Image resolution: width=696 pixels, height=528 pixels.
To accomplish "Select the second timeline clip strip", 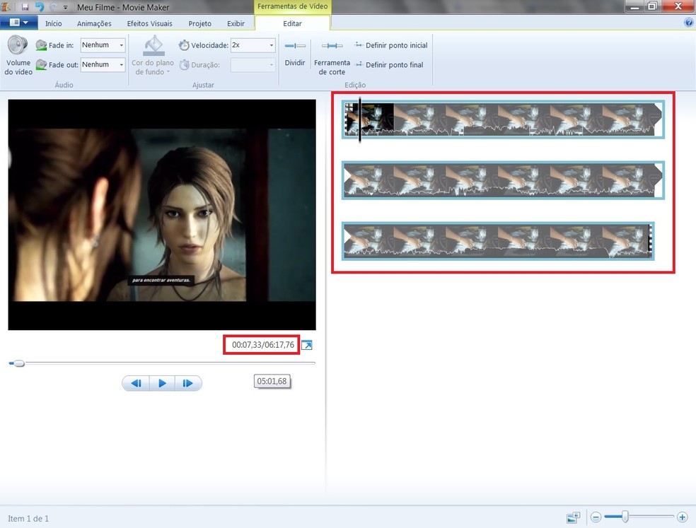I will click(x=502, y=180).
